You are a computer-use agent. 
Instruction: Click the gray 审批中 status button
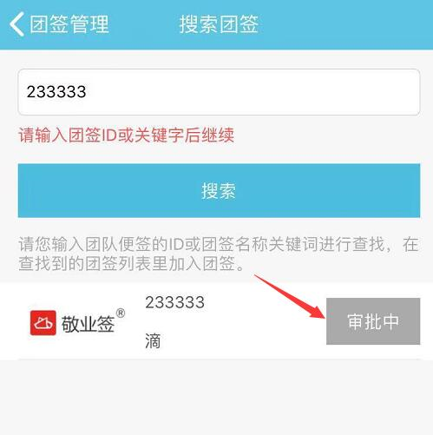click(373, 321)
